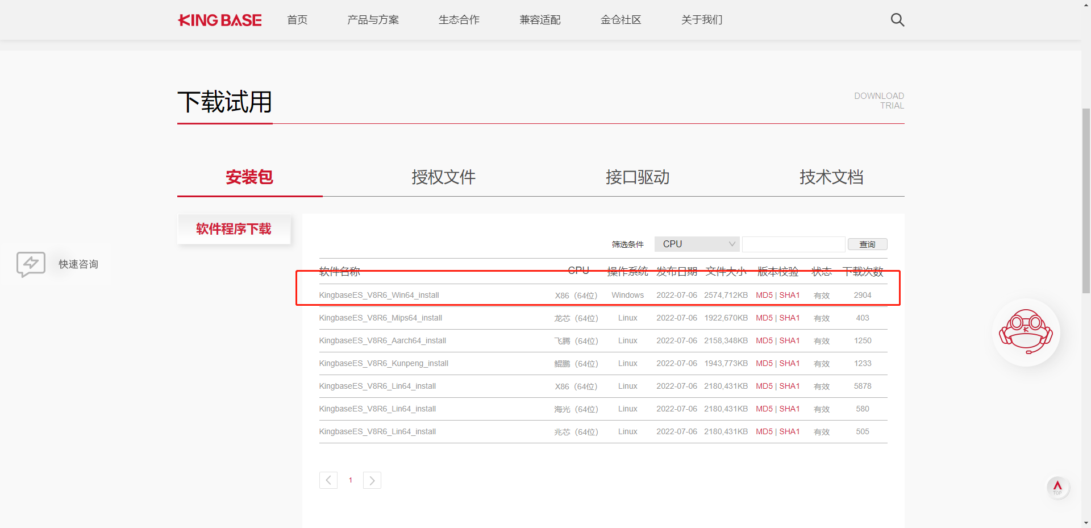This screenshot has height=528, width=1091.
Task: Click the 鲲鹏 (64位) CPU cell
Action: tap(576, 363)
